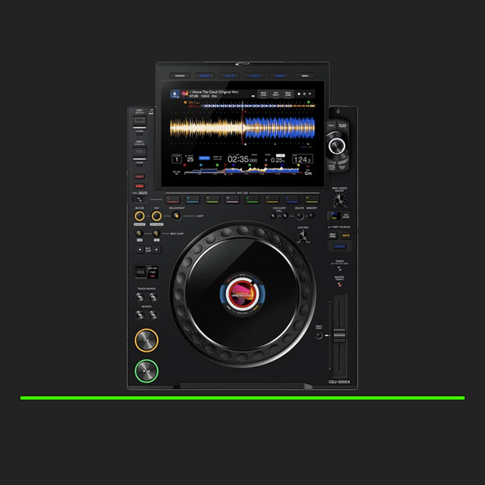Set loop in point with IN/CUE button

coord(139,216)
